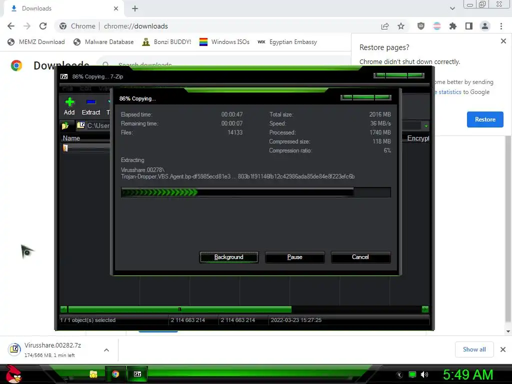Switch to 7-Zip in the taskbar
This screenshot has height=384, width=512.
click(x=137, y=374)
